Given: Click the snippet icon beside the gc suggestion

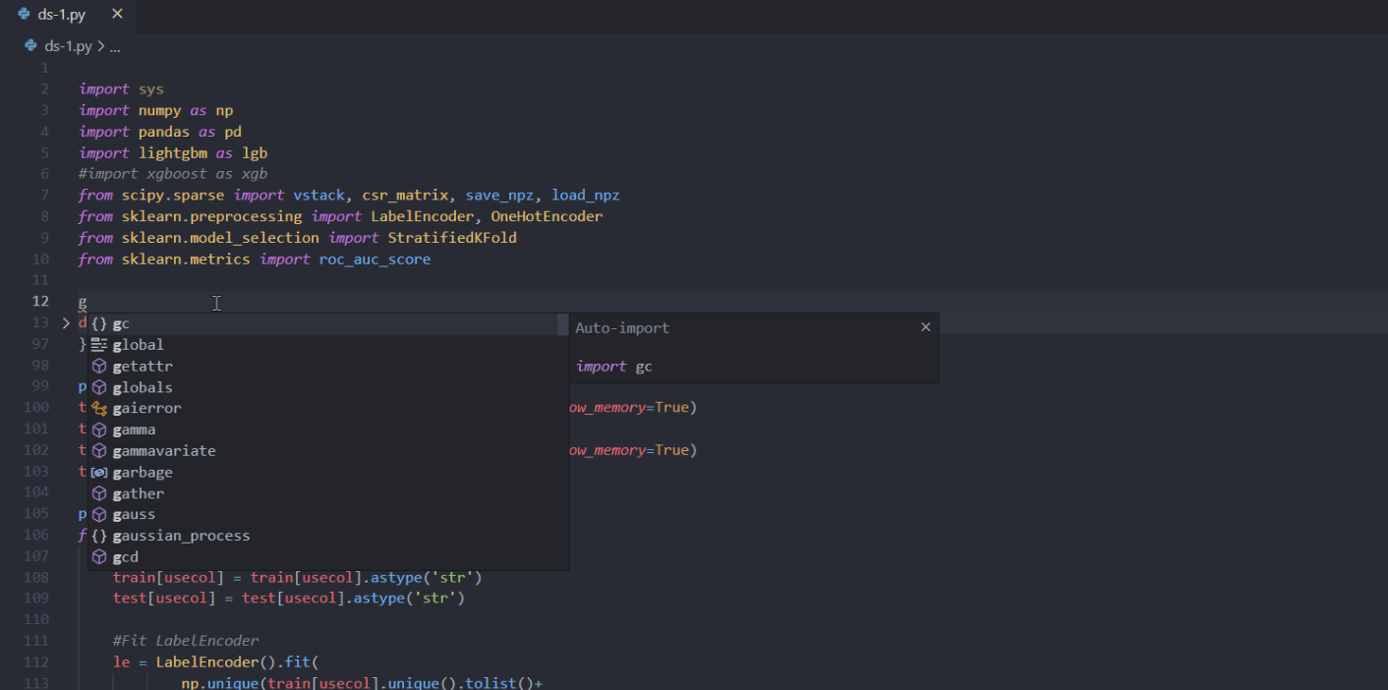Looking at the screenshot, I should [98, 322].
